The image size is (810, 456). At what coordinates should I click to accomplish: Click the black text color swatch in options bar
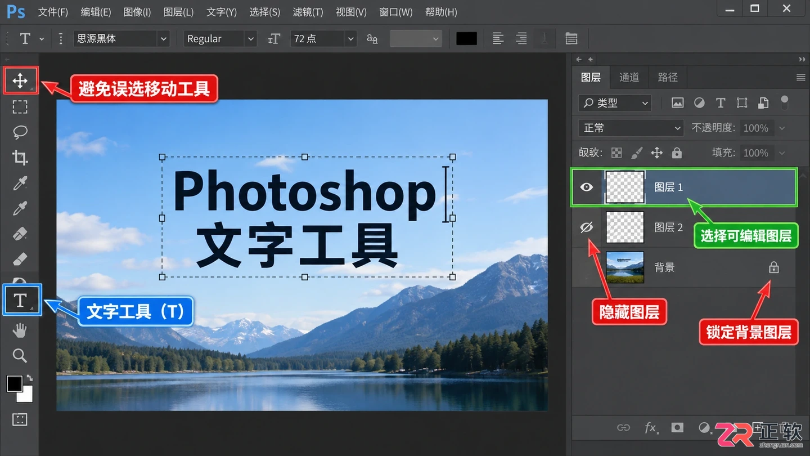pyautogui.click(x=466, y=38)
